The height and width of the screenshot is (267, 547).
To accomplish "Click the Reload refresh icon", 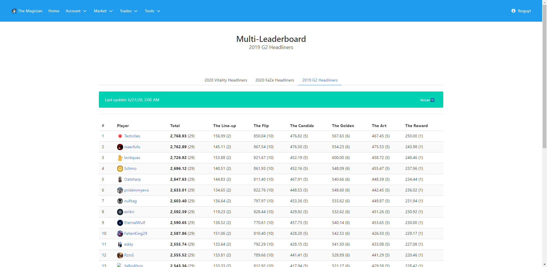I will coord(432,100).
